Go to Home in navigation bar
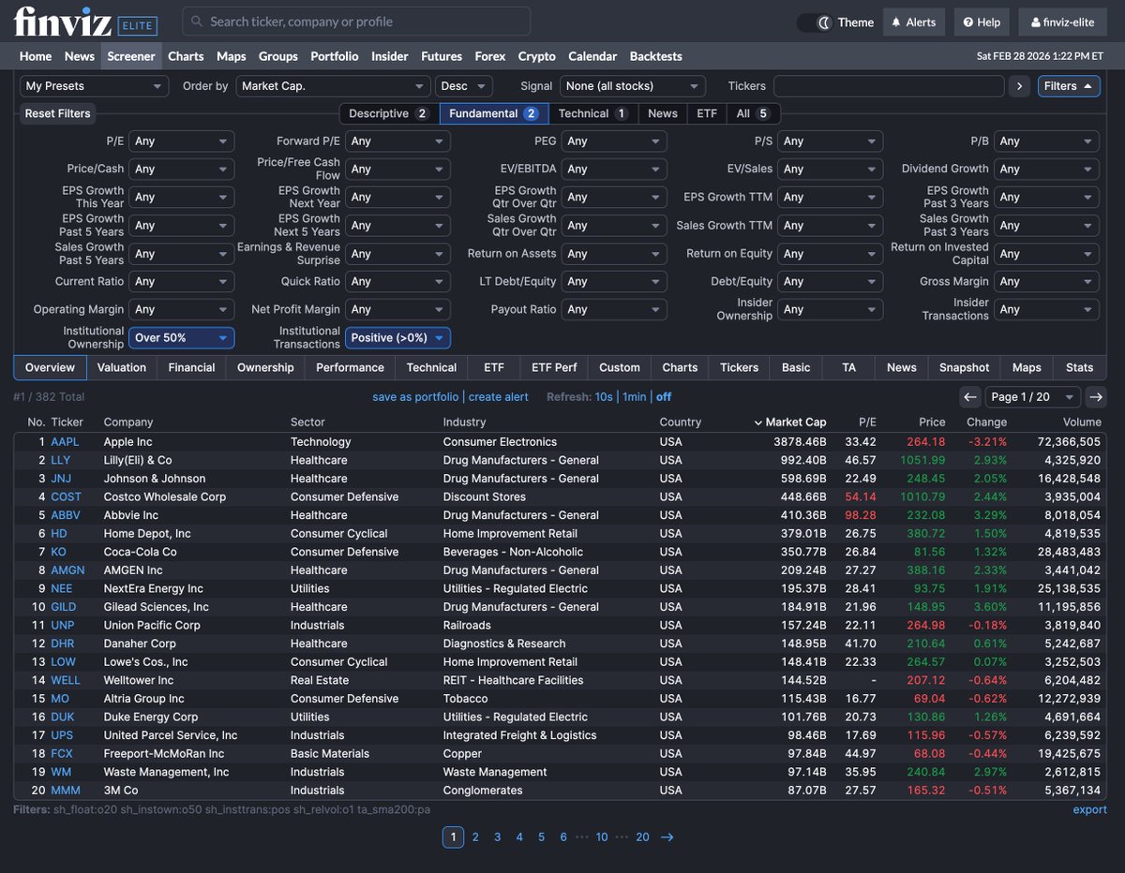The height and width of the screenshot is (873, 1125). pos(36,56)
